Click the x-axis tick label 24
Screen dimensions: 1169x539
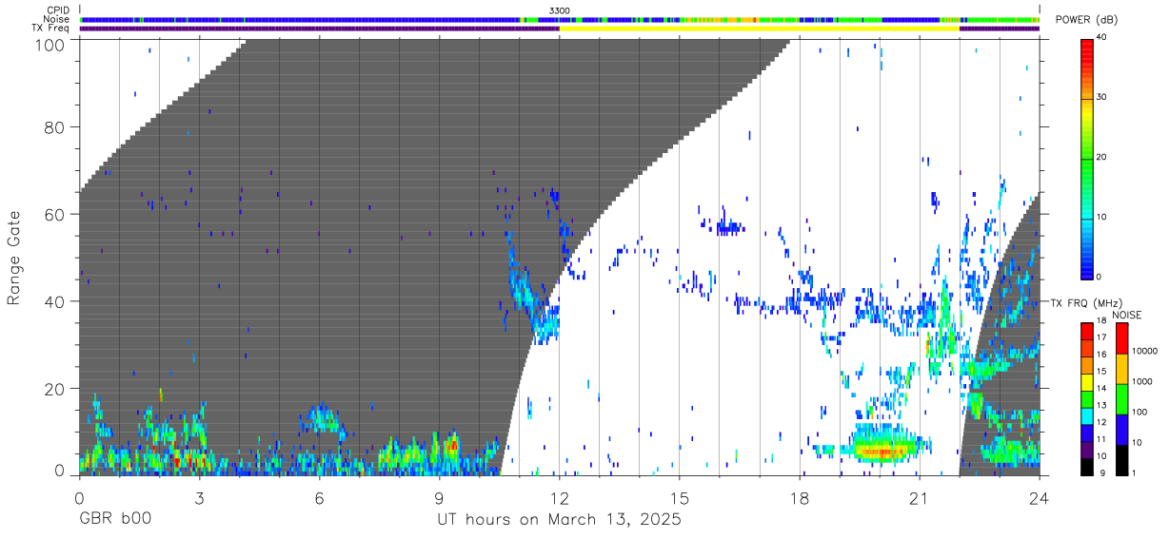pos(1040,498)
